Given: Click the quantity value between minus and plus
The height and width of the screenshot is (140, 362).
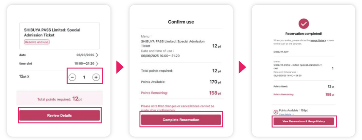Looking at the screenshot, I should click(84, 77).
